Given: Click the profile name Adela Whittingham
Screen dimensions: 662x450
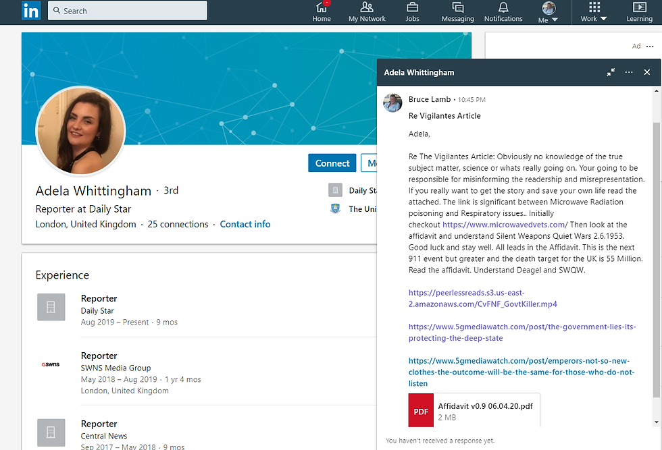Looking at the screenshot, I should point(93,191).
